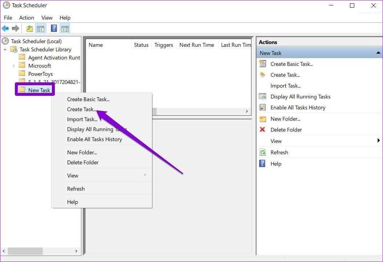Sort tasks by Next Run Time column
The image size is (383, 262).
point(196,45)
